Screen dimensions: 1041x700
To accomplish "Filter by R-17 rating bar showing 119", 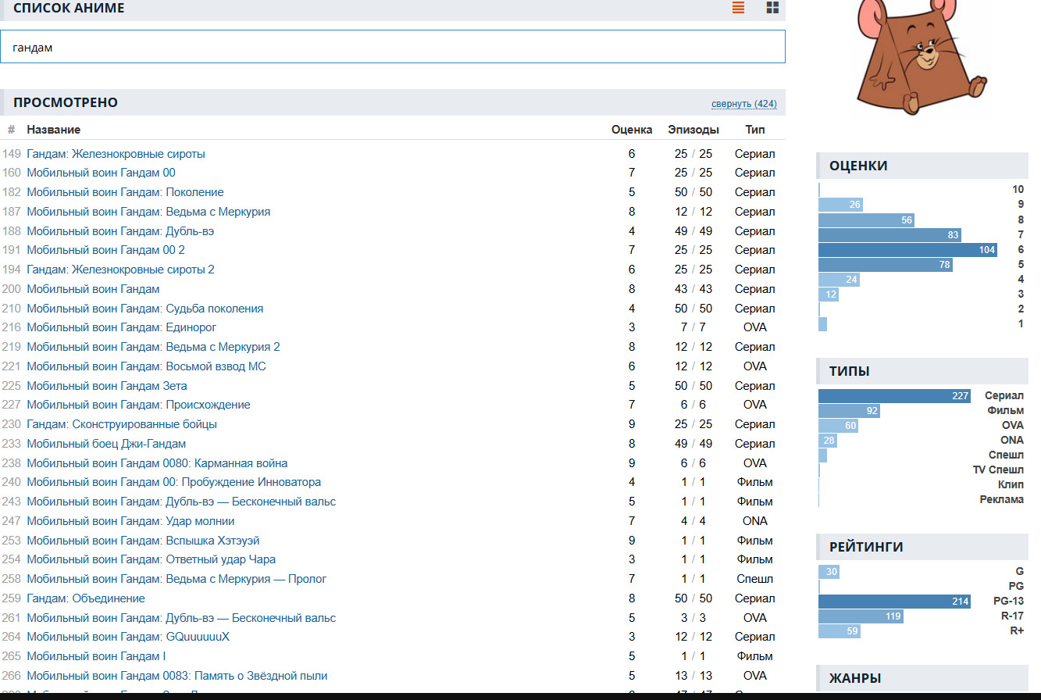I will coord(861,616).
